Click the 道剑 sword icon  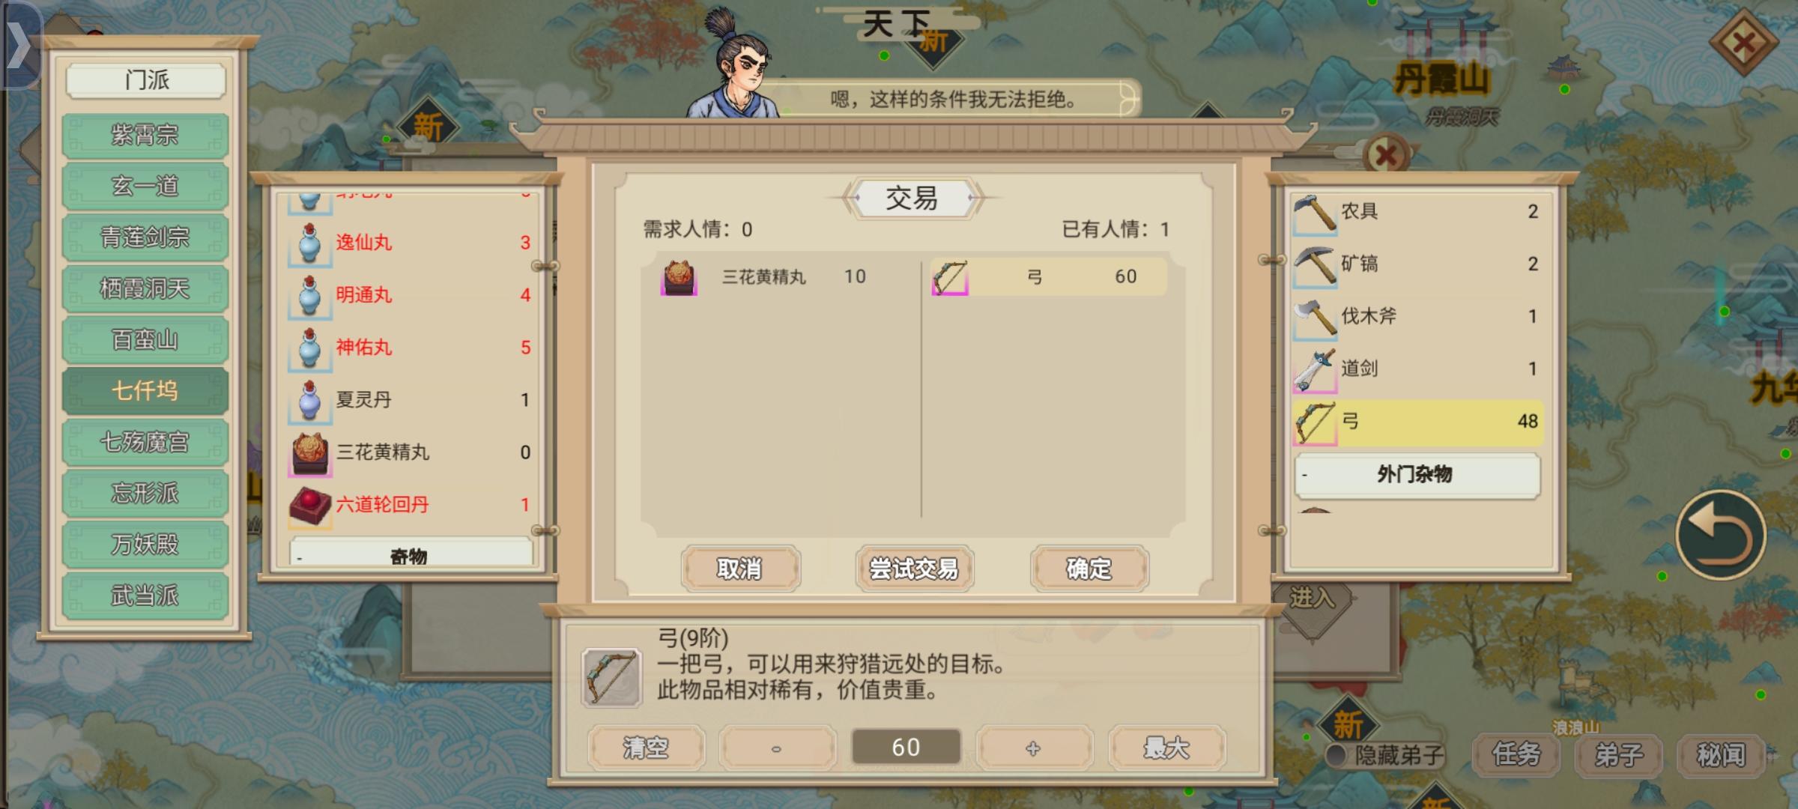click(x=1315, y=370)
